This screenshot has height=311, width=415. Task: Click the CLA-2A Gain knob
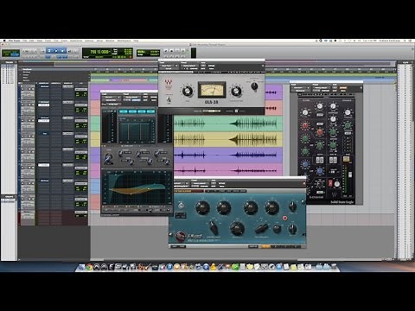click(x=188, y=91)
